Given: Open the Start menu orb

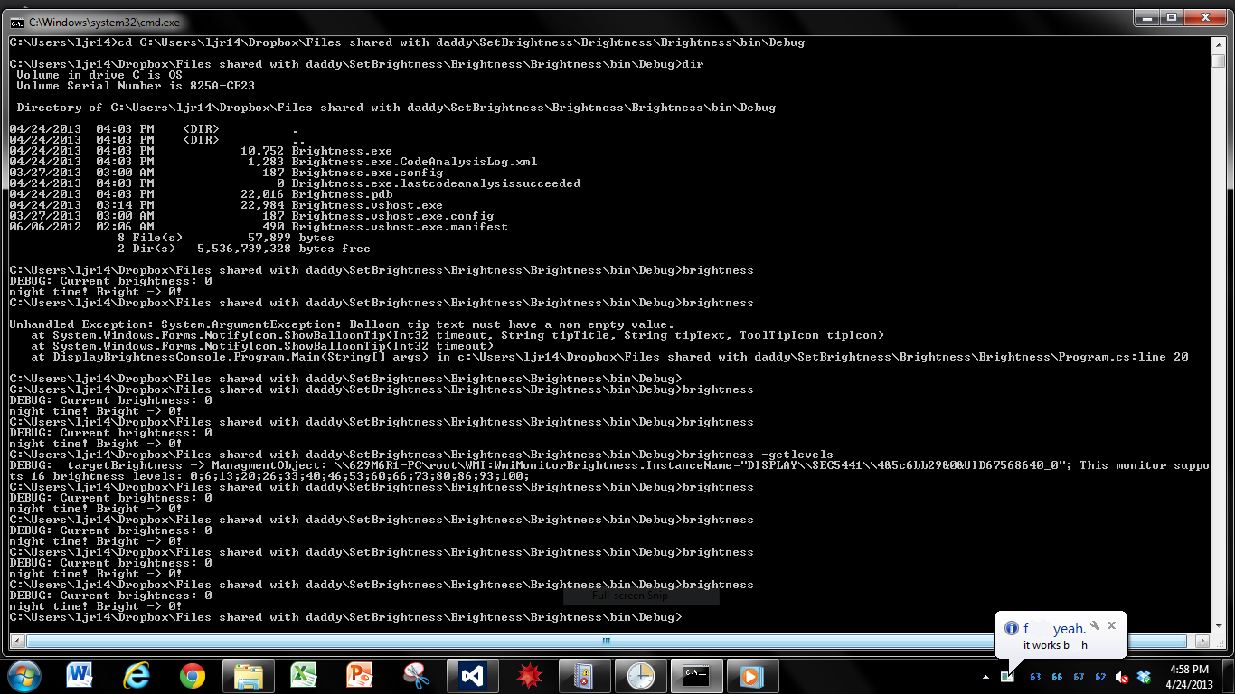Looking at the screenshot, I should click(24, 675).
